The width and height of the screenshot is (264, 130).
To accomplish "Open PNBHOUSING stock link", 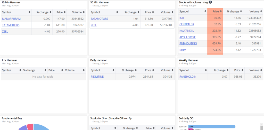I will click(188, 43).
